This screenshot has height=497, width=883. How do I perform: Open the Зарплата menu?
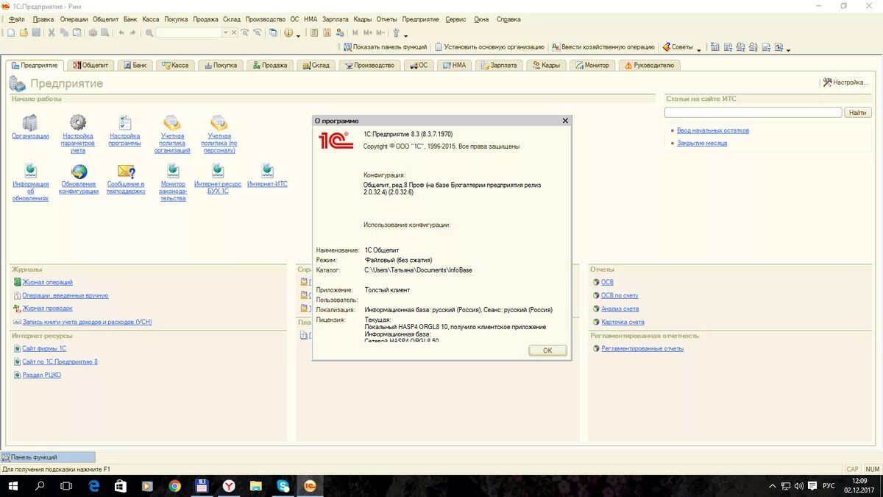[x=336, y=19]
